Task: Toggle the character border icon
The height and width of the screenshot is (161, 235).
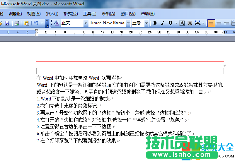Action: click(182, 23)
